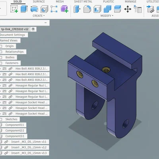This screenshot has height=159, width=159.
Task: Click the Combine tool icon
Action: pyautogui.click(x=107, y=9)
